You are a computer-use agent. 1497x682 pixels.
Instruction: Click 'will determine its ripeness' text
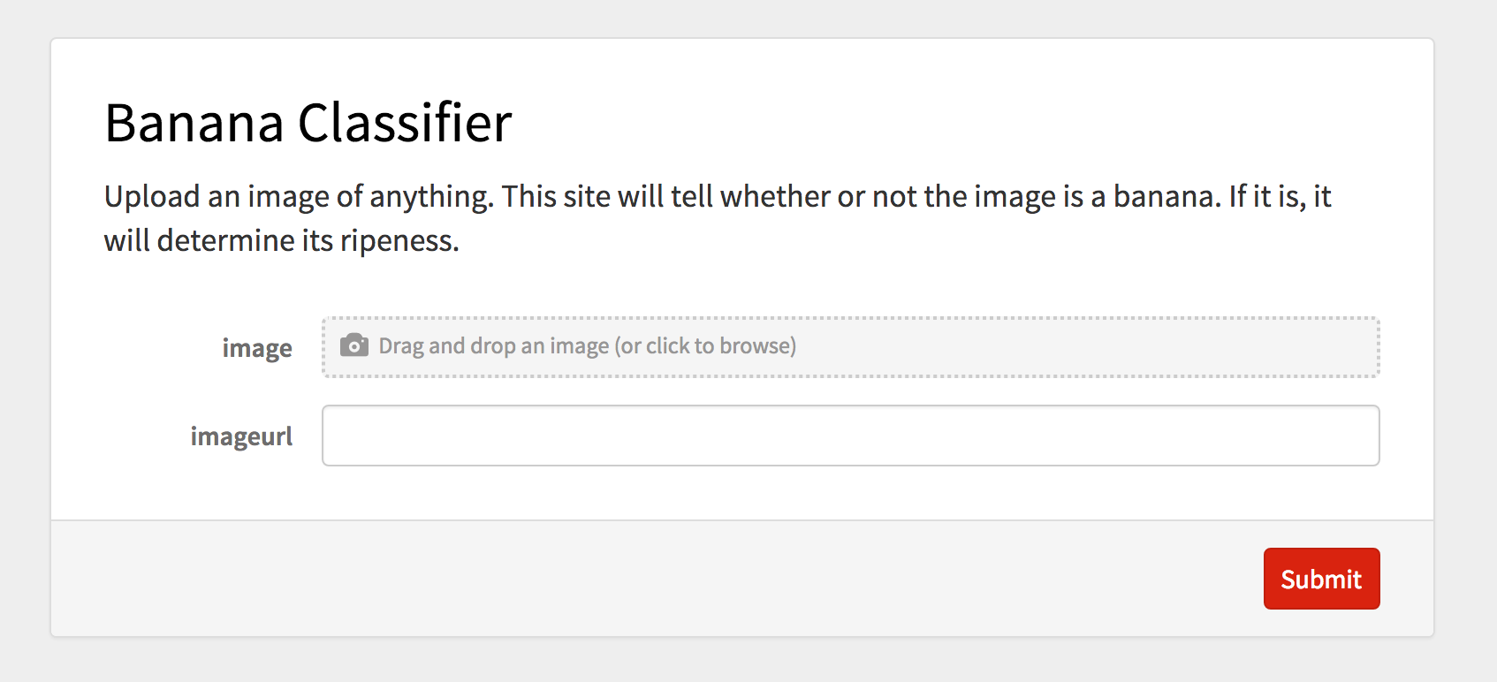pos(281,240)
